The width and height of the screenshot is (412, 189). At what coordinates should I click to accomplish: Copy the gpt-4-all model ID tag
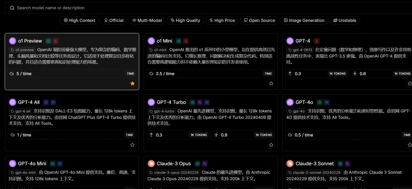[21, 111]
